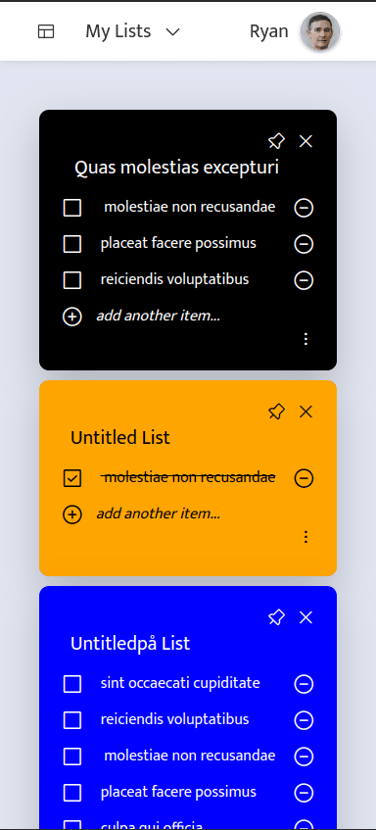Tick the sint occaecati cupiditate checkbox
Screen dimensions: 376x830
(71, 684)
